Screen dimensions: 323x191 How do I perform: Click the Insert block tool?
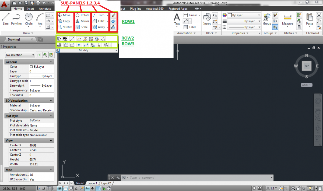(x=207, y=19)
